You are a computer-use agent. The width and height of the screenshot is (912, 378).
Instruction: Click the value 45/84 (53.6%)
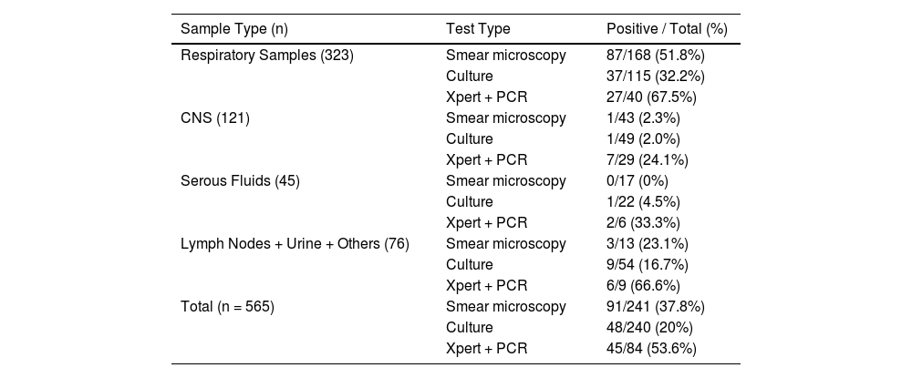point(652,349)
